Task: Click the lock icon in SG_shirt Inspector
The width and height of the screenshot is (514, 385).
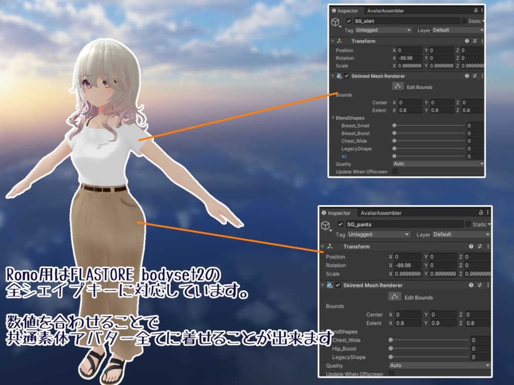Action: [x=475, y=11]
